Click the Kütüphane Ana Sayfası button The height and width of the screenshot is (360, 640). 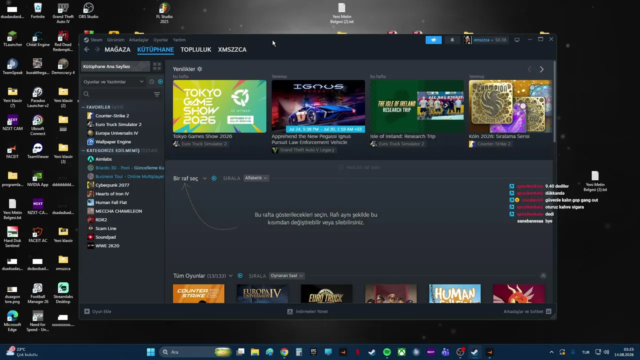tap(115, 66)
